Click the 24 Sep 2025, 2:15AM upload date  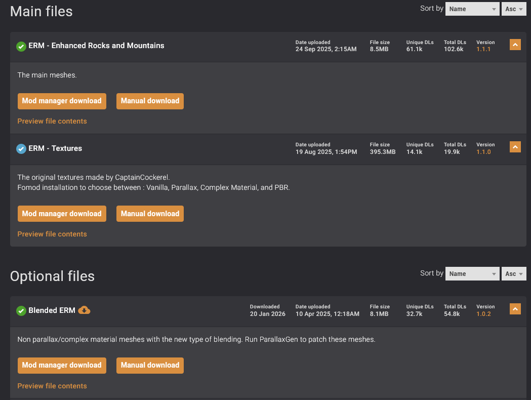coord(326,50)
